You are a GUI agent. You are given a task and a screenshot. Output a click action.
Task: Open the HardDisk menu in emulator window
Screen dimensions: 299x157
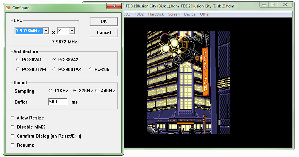(156, 14)
